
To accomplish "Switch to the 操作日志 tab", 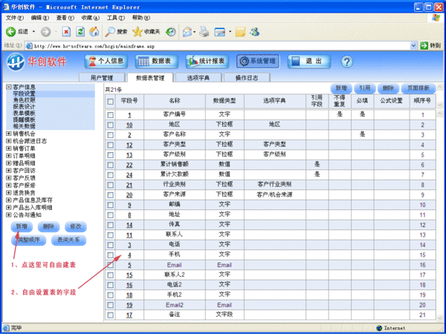I will (x=247, y=78).
